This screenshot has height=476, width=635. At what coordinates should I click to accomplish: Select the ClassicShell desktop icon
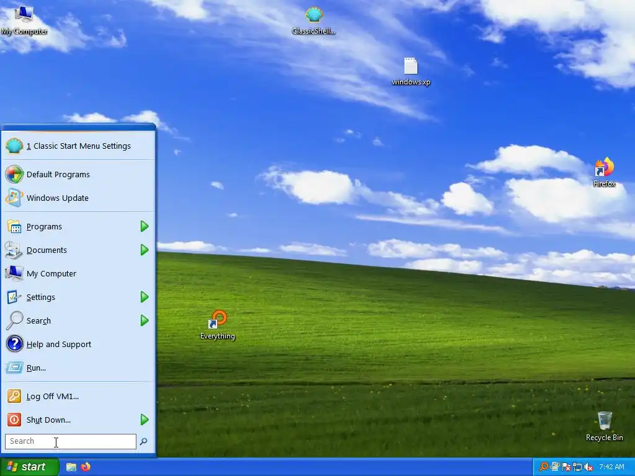(314, 20)
